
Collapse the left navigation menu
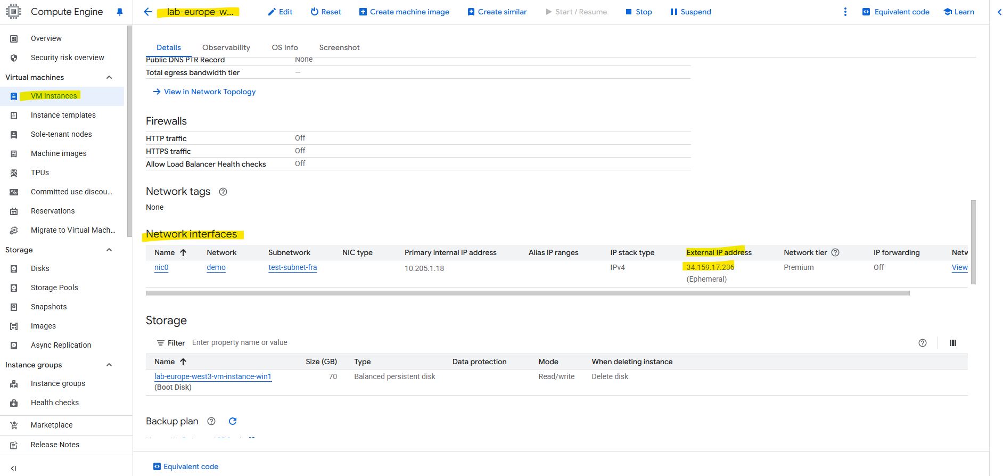click(14, 468)
